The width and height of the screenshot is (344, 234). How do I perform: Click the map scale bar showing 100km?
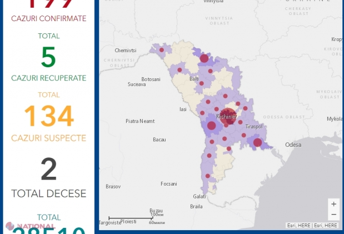click(131, 218)
